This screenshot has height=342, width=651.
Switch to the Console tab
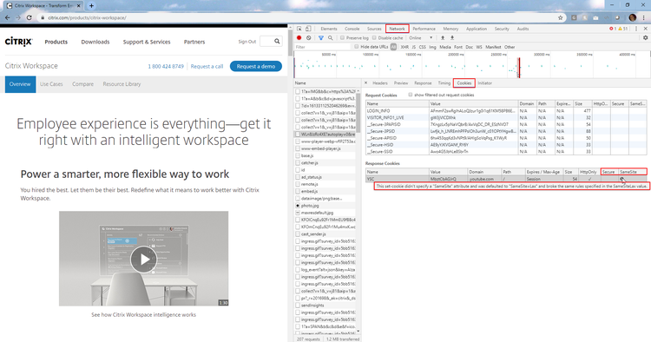click(x=352, y=29)
